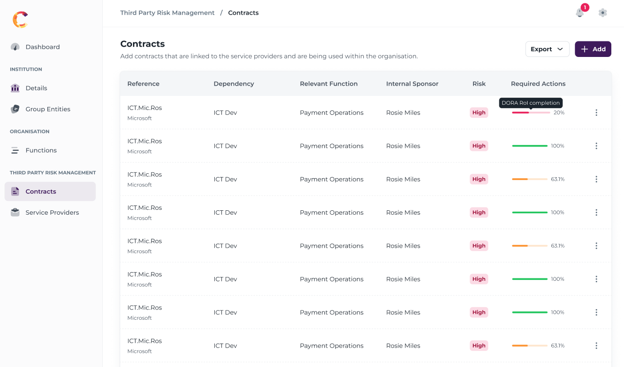Click the company logo in the sidebar

(20, 19)
